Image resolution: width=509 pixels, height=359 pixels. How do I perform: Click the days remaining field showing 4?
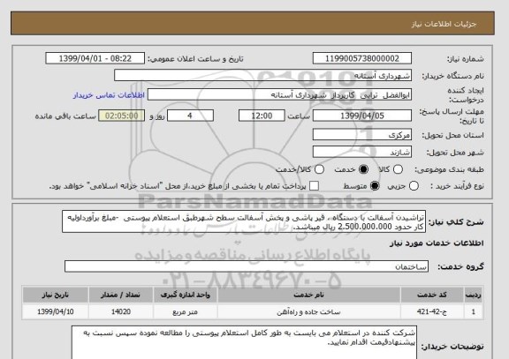190,116
